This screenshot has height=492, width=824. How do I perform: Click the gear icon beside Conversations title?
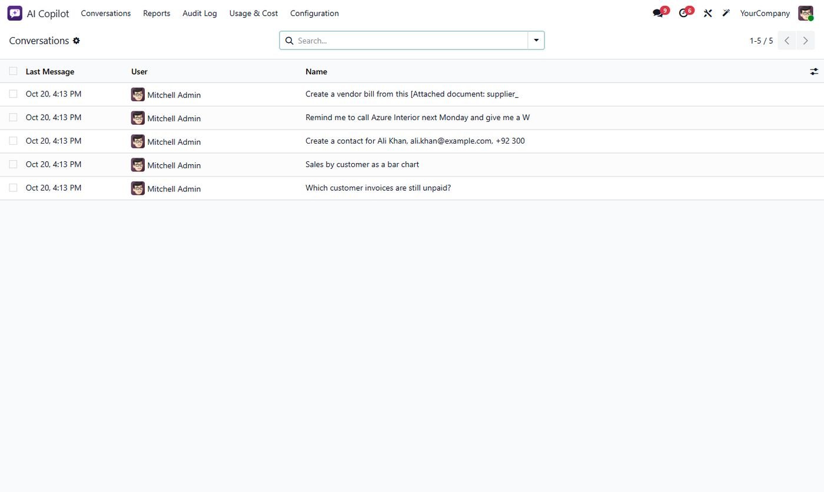(x=77, y=41)
